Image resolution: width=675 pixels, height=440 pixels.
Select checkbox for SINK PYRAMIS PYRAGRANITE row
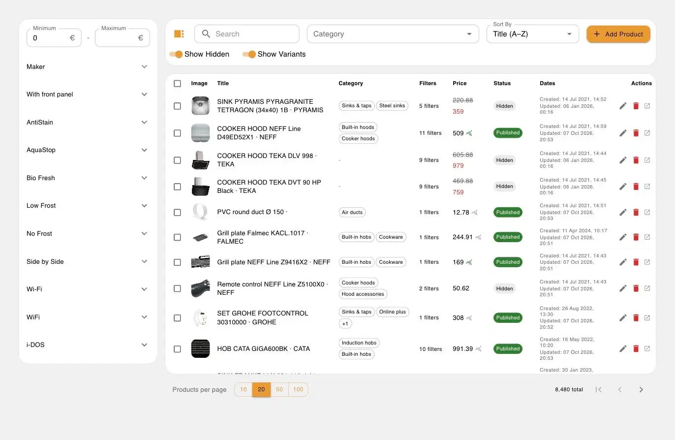coord(177,106)
